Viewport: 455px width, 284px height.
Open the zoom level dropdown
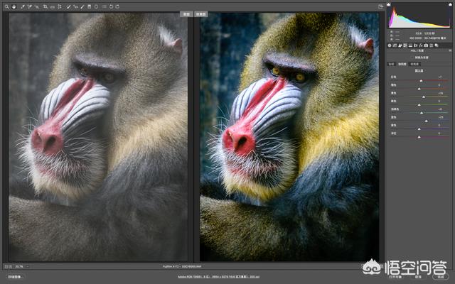pyautogui.click(x=28, y=266)
